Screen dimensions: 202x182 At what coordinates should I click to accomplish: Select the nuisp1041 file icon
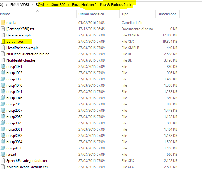(x=3, y=92)
